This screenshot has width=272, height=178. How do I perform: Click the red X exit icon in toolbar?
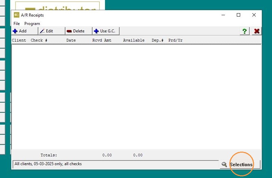tap(257, 31)
